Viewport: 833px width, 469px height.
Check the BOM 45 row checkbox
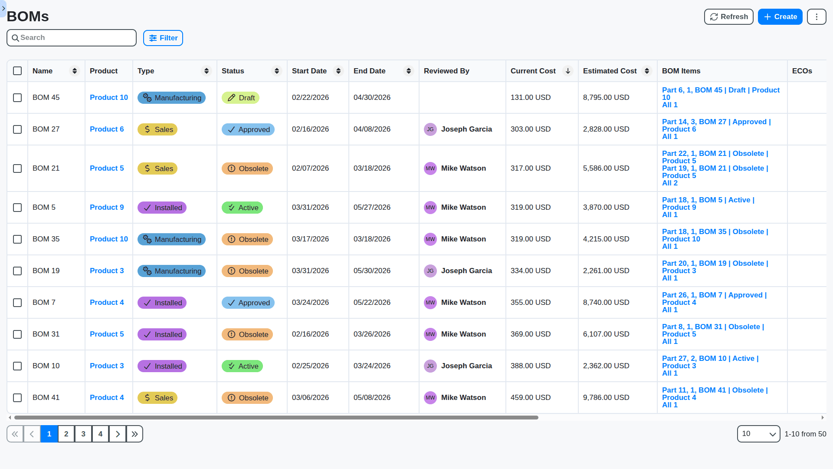(17, 98)
